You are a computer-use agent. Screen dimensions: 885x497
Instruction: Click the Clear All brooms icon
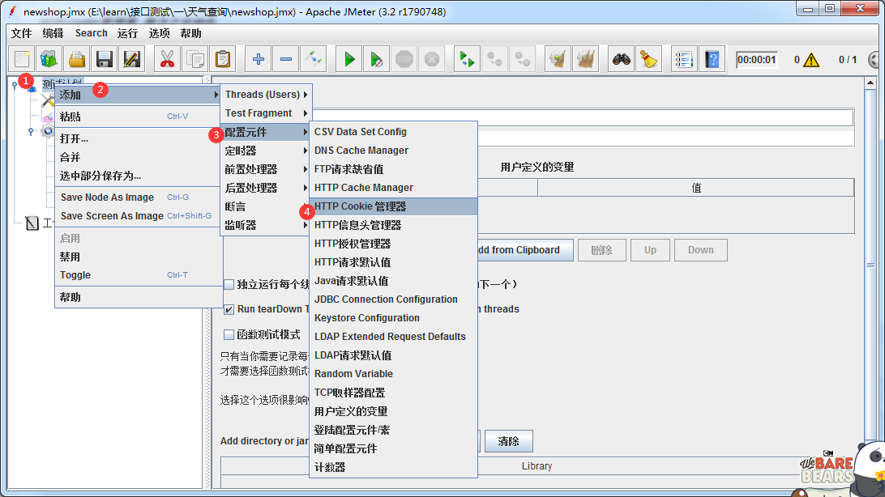(585, 59)
